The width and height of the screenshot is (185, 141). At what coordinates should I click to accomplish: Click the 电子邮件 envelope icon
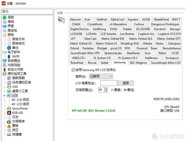5,52
